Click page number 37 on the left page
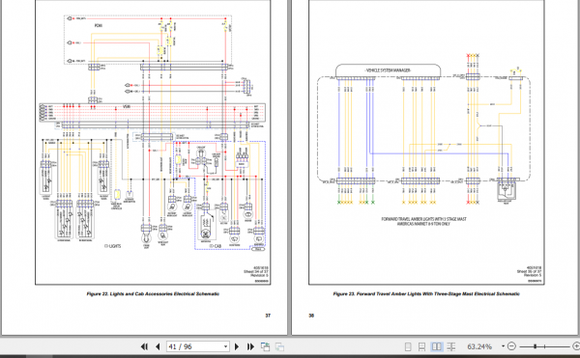The height and width of the screenshot is (358, 580). (268, 316)
